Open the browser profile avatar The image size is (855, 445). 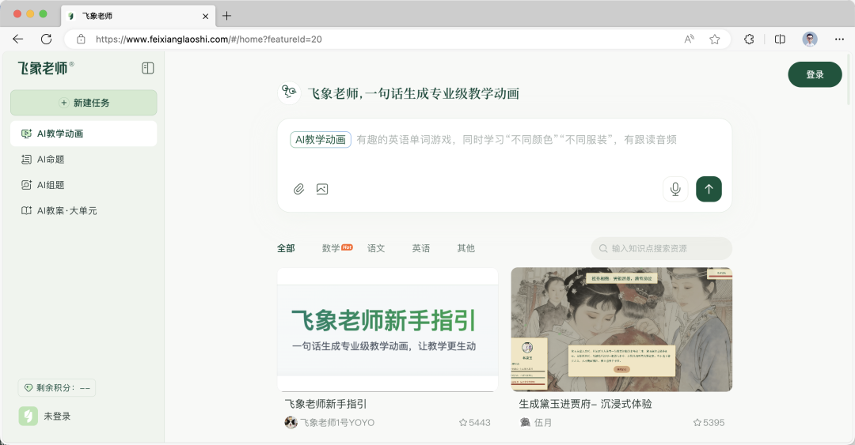[x=810, y=40]
